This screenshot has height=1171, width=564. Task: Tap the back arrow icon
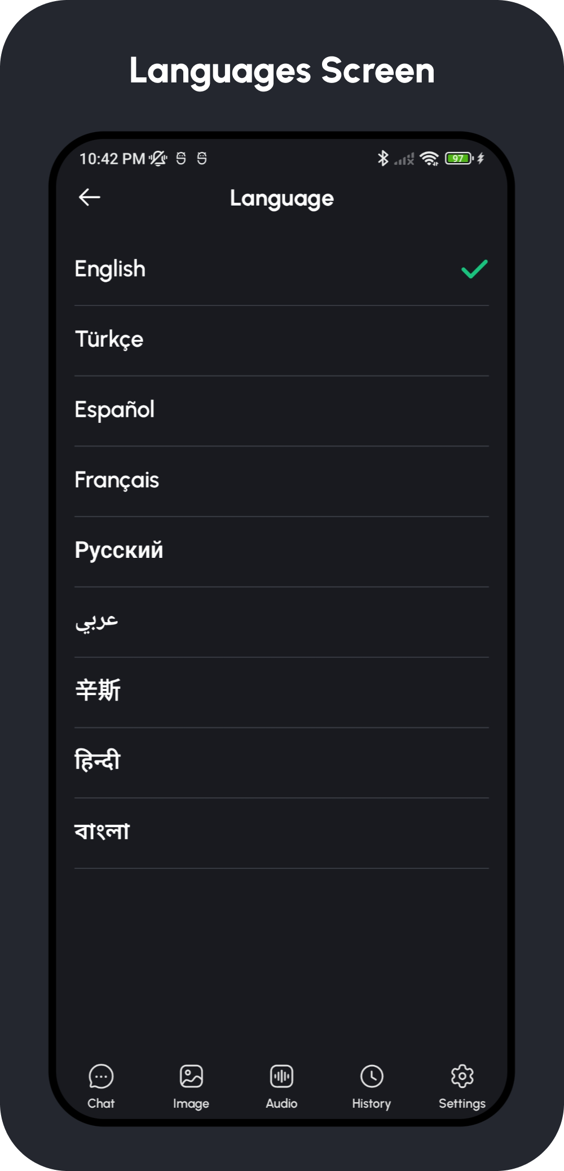point(89,197)
